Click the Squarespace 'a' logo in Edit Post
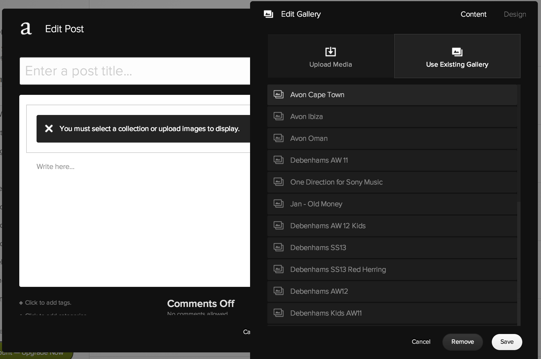Image resolution: width=541 pixels, height=359 pixels. tap(26, 29)
